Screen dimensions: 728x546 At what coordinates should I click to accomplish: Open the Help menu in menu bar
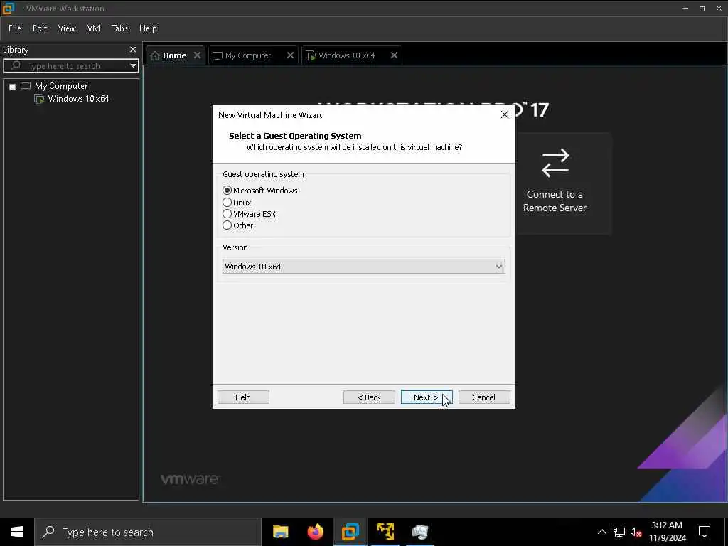[148, 28]
